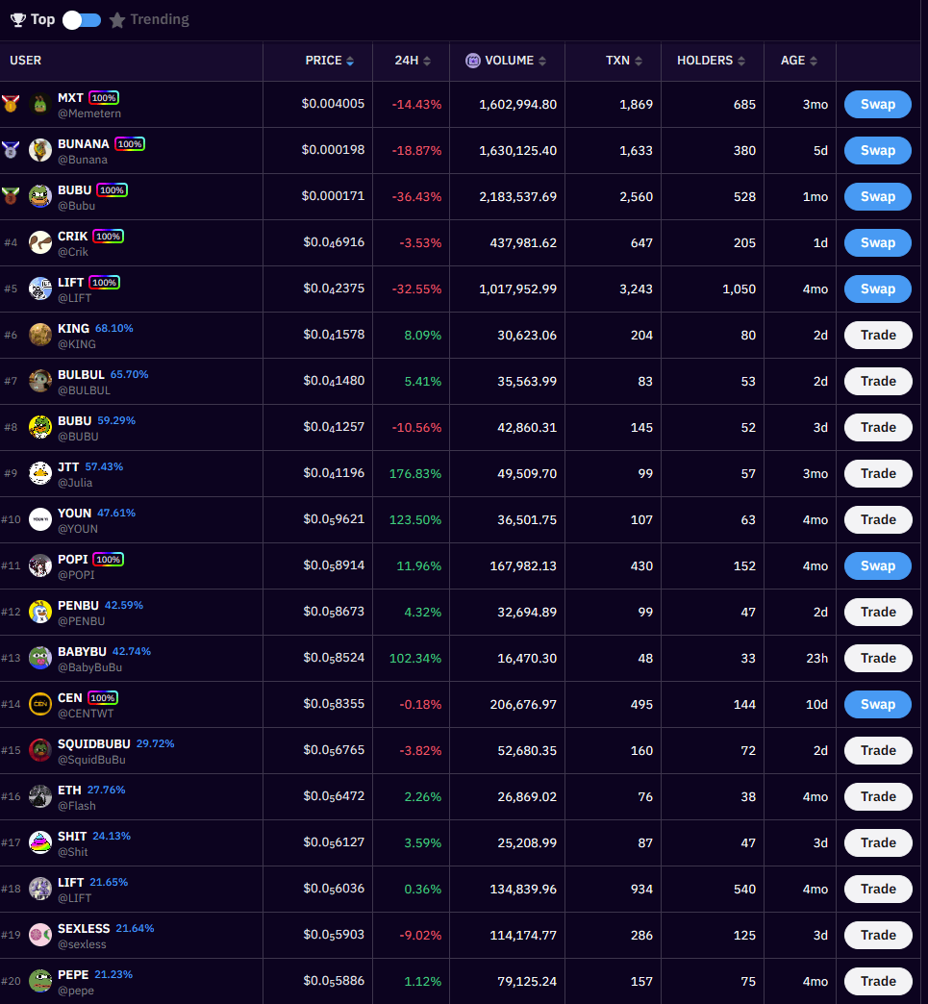Click the gold medal rank icon
The height and width of the screenshot is (1004, 928).
point(11,104)
